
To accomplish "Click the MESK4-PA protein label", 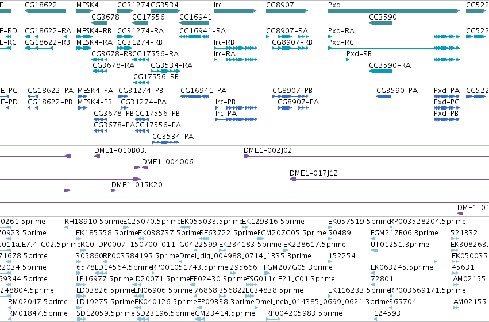I will (x=95, y=91).
